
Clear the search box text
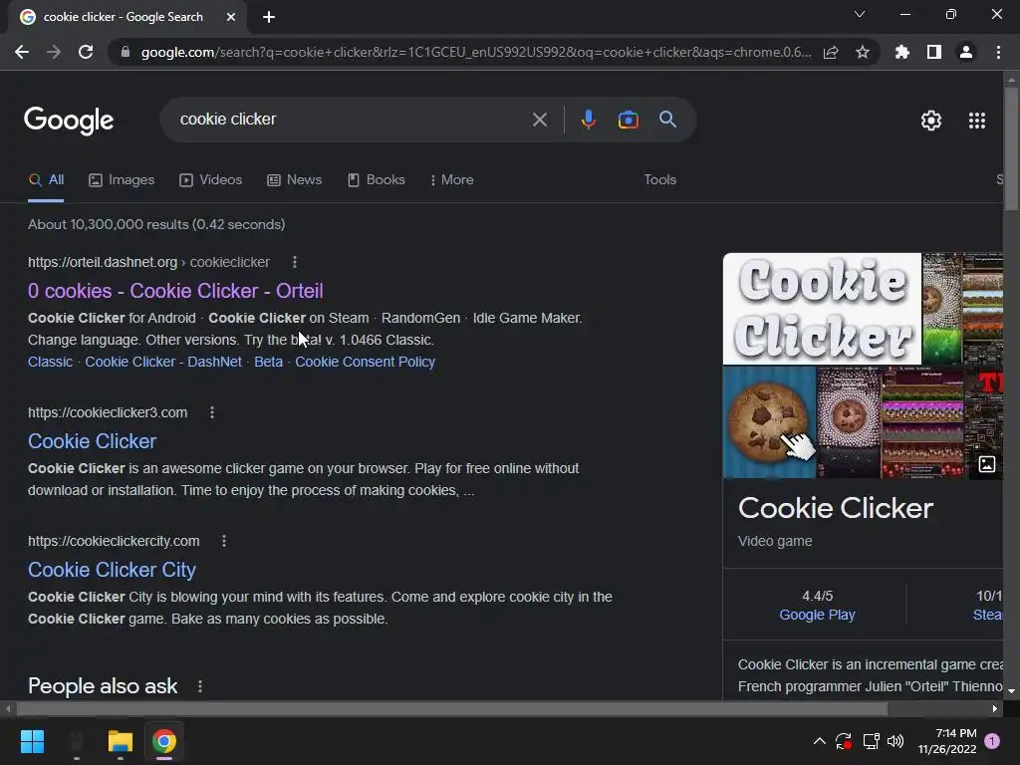pos(540,120)
